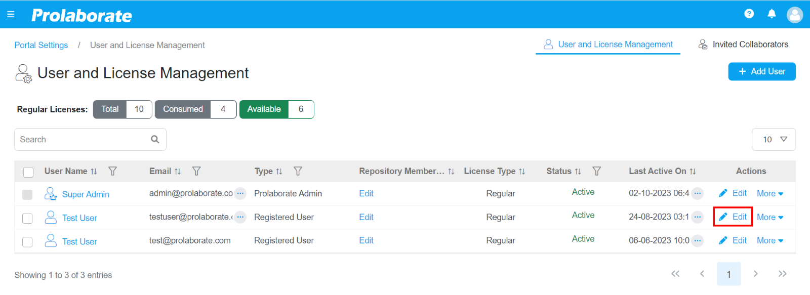
Task: Go to the first page arrows
Action: click(675, 274)
